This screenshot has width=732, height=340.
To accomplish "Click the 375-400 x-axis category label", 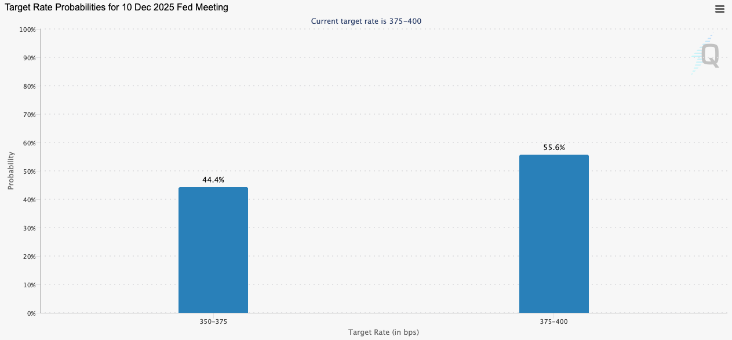I will 553,321.
